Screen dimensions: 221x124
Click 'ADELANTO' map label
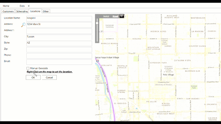coord(107,65)
